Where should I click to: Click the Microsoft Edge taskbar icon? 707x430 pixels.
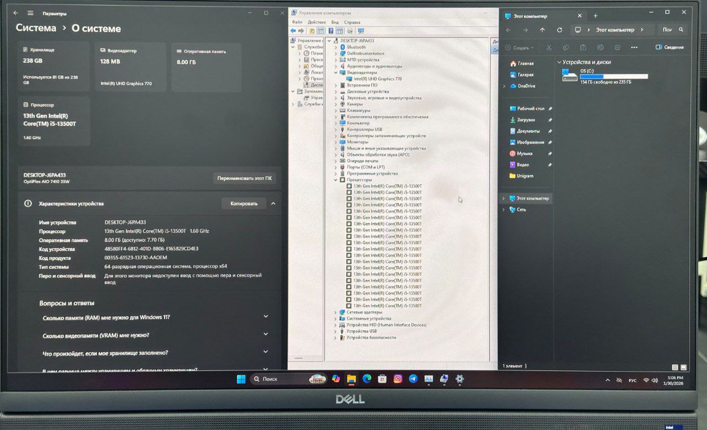point(366,379)
